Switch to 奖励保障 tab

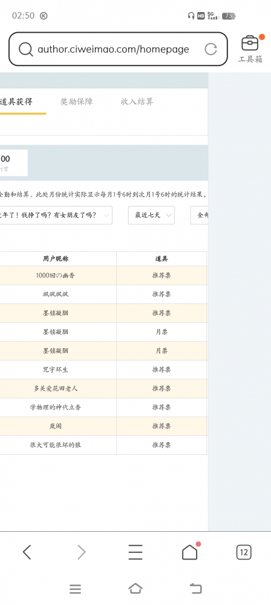tap(76, 102)
